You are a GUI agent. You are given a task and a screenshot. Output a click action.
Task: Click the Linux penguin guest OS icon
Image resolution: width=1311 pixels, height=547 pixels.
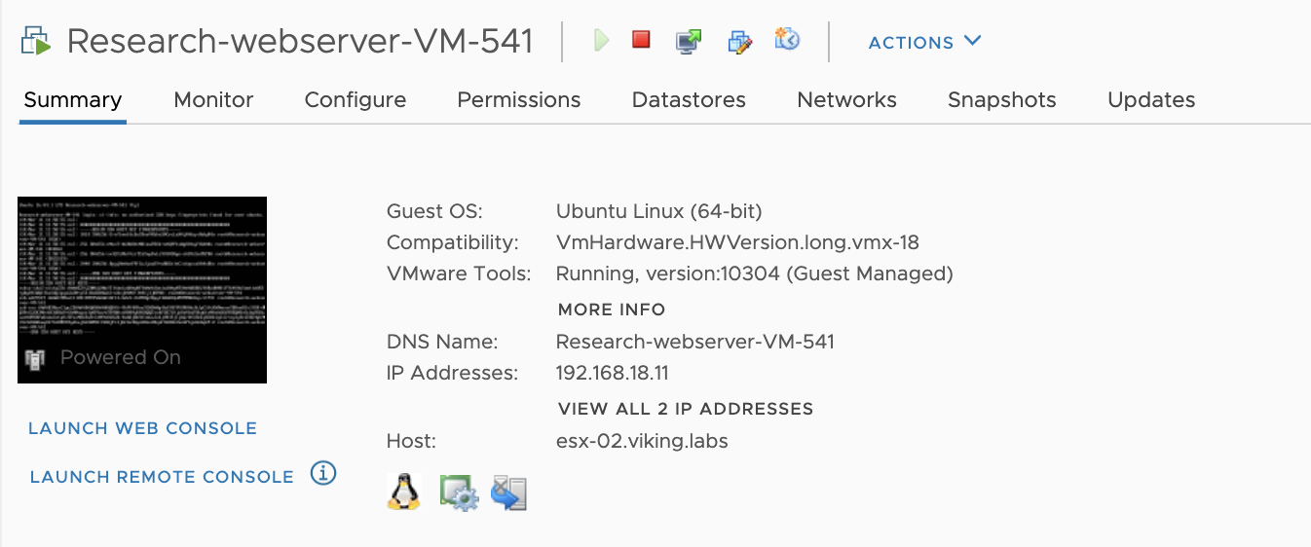(404, 492)
